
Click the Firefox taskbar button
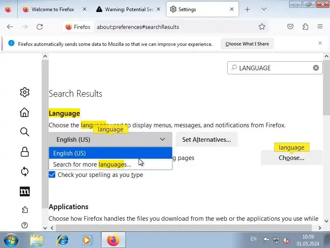(x=113, y=240)
